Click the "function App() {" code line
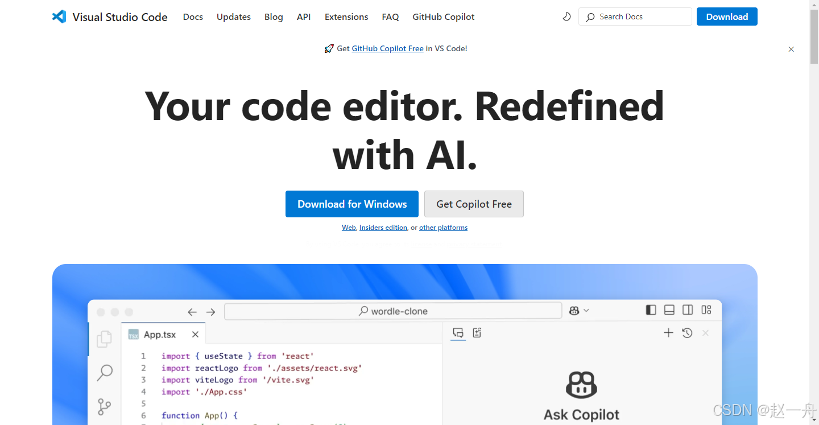This screenshot has height=425, width=819. (x=200, y=416)
